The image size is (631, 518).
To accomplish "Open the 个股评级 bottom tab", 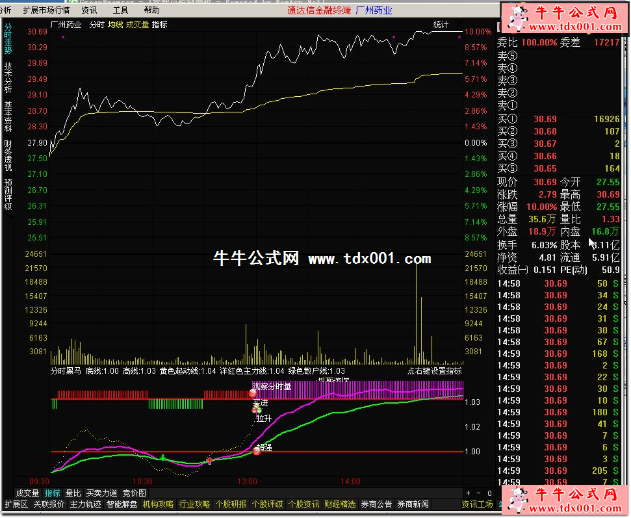I will [x=268, y=505].
